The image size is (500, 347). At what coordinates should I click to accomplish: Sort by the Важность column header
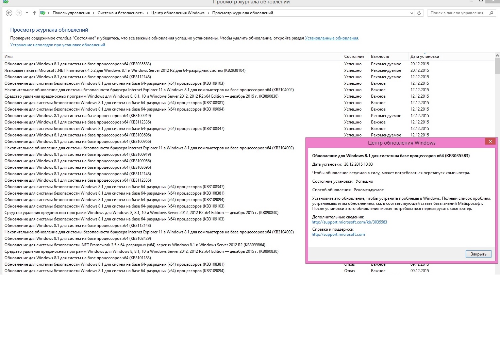point(388,56)
